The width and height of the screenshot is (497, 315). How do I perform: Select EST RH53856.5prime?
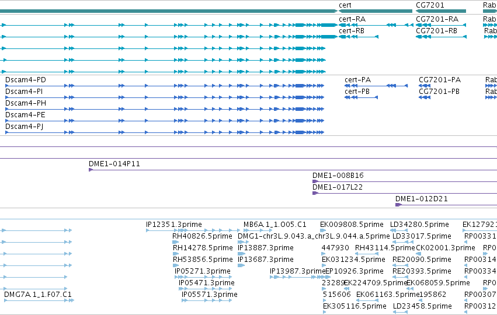click(x=203, y=260)
